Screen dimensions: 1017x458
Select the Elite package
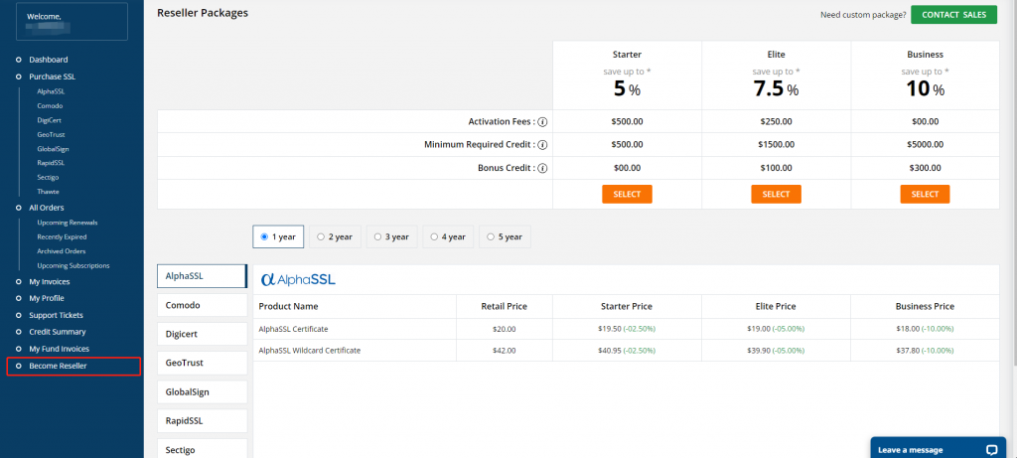tap(776, 194)
